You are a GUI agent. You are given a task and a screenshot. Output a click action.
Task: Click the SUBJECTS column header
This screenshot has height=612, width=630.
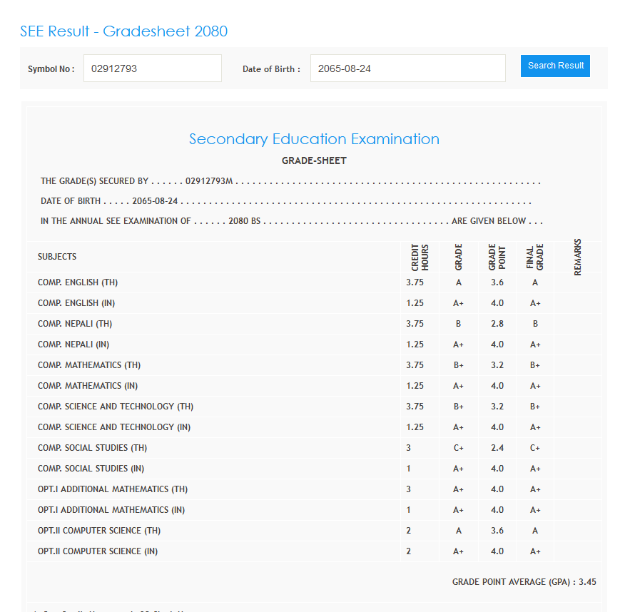pos(57,257)
